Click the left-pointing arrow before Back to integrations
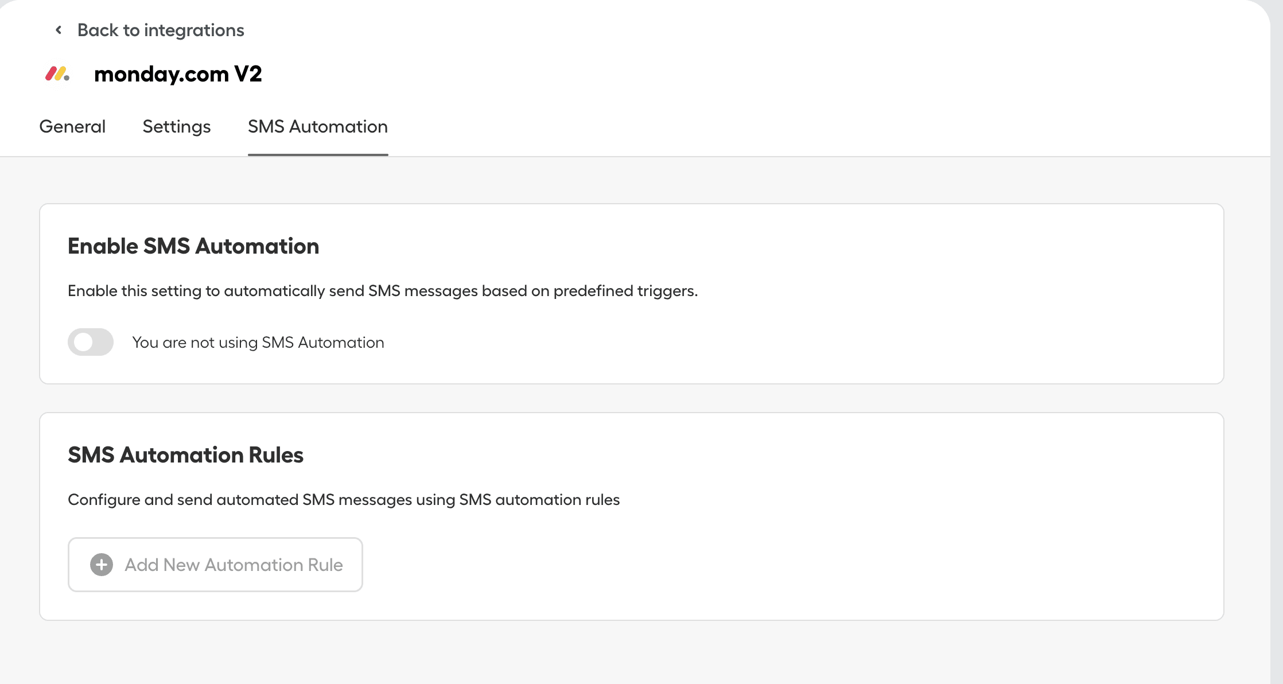1283x684 pixels. click(x=57, y=29)
